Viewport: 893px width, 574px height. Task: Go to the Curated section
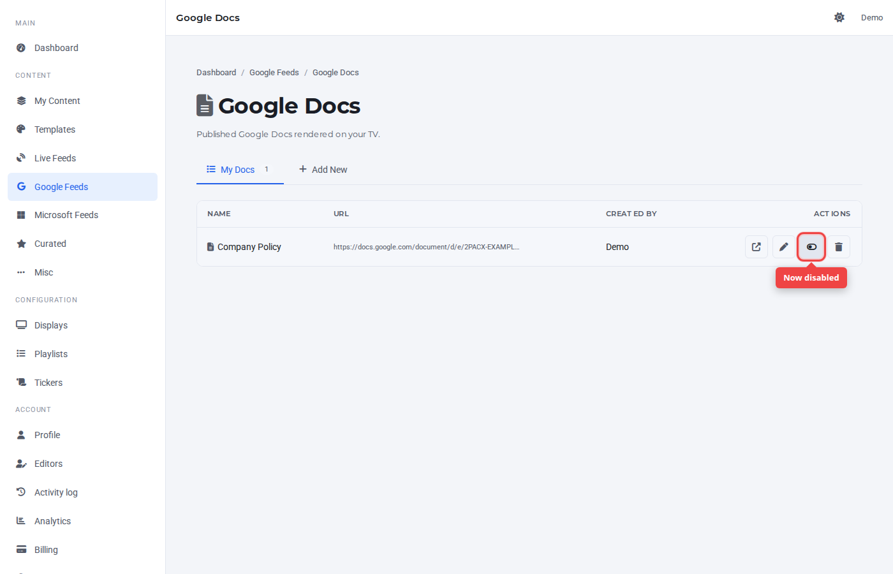(82, 244)
